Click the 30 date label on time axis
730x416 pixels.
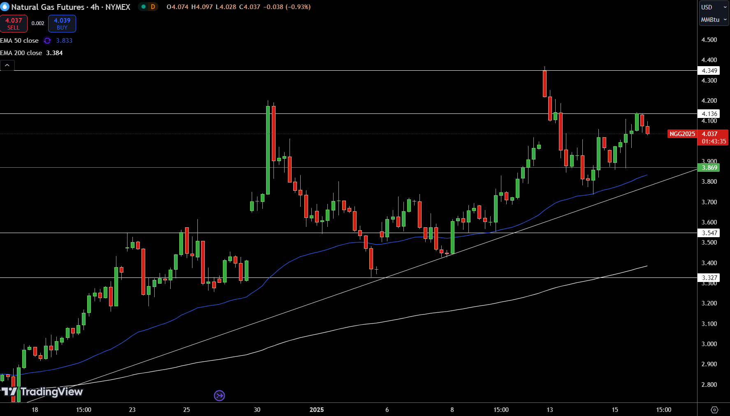click(257, 410)
